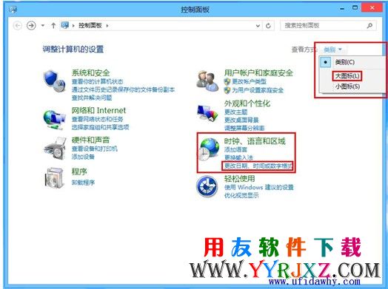Open Ease of Access circular icon

tap(207, 186)
